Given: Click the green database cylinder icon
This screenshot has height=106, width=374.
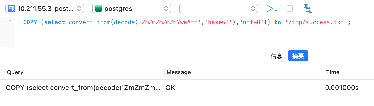Looking at the screenshot, I should (x=99, y=9).
